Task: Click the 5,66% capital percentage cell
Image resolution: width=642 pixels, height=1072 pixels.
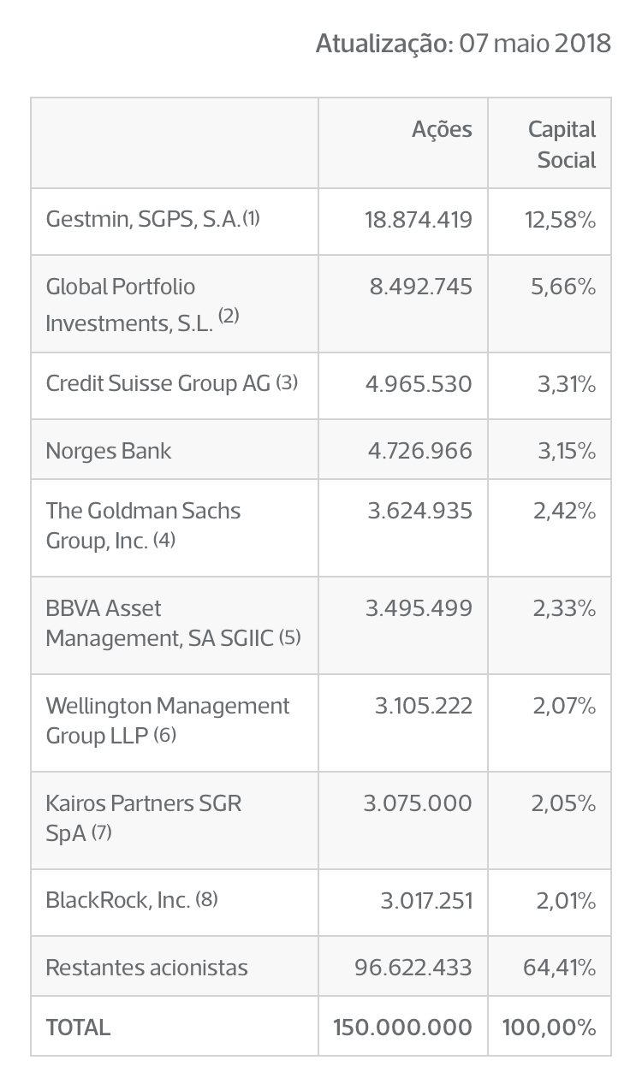Action: pyautogui.click(x=563, y=287)
